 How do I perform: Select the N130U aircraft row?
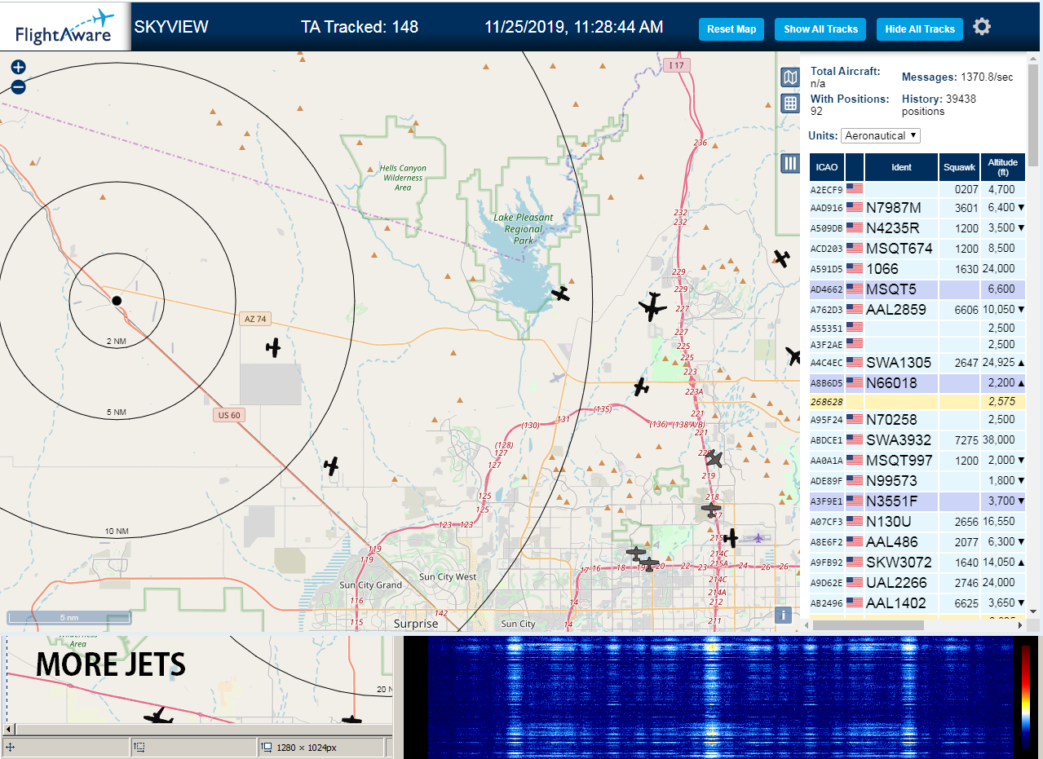coord(917,522)
